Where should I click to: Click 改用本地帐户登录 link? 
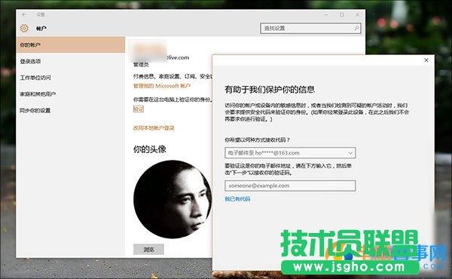click(154, 128)
